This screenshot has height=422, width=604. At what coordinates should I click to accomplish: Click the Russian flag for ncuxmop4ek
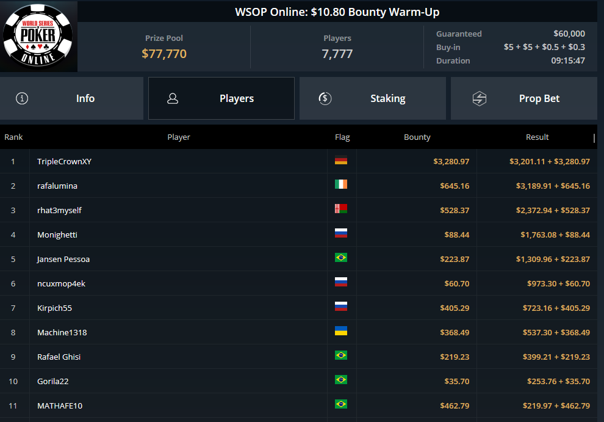click(341, 282)
